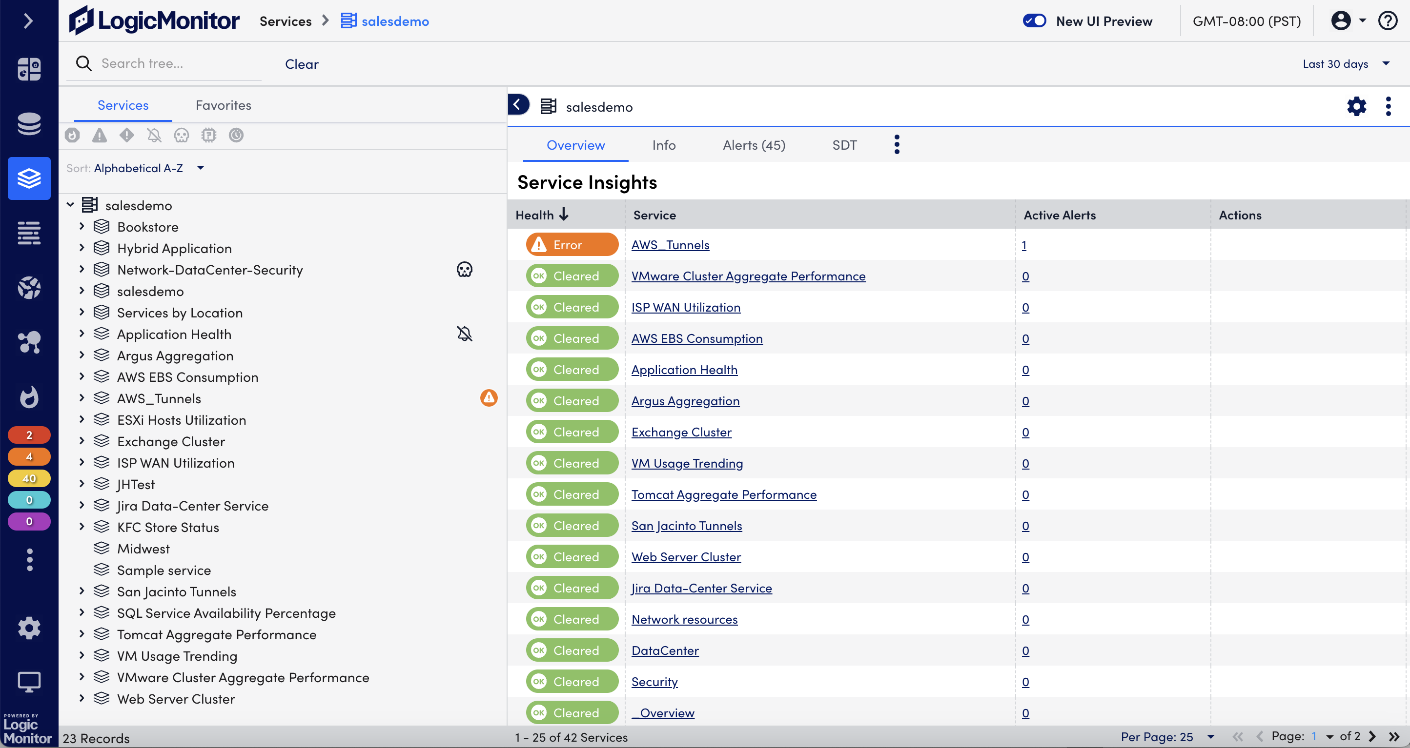
Task: Toggle expand the Bookstore service tree item
Action: point(83,226)
